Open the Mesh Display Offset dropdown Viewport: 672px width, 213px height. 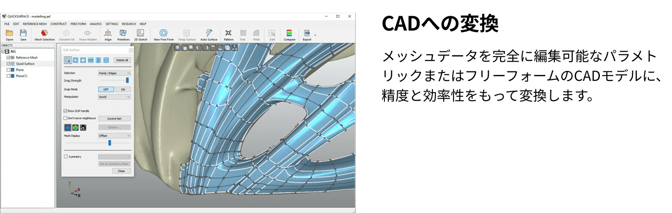click(114, 136)
